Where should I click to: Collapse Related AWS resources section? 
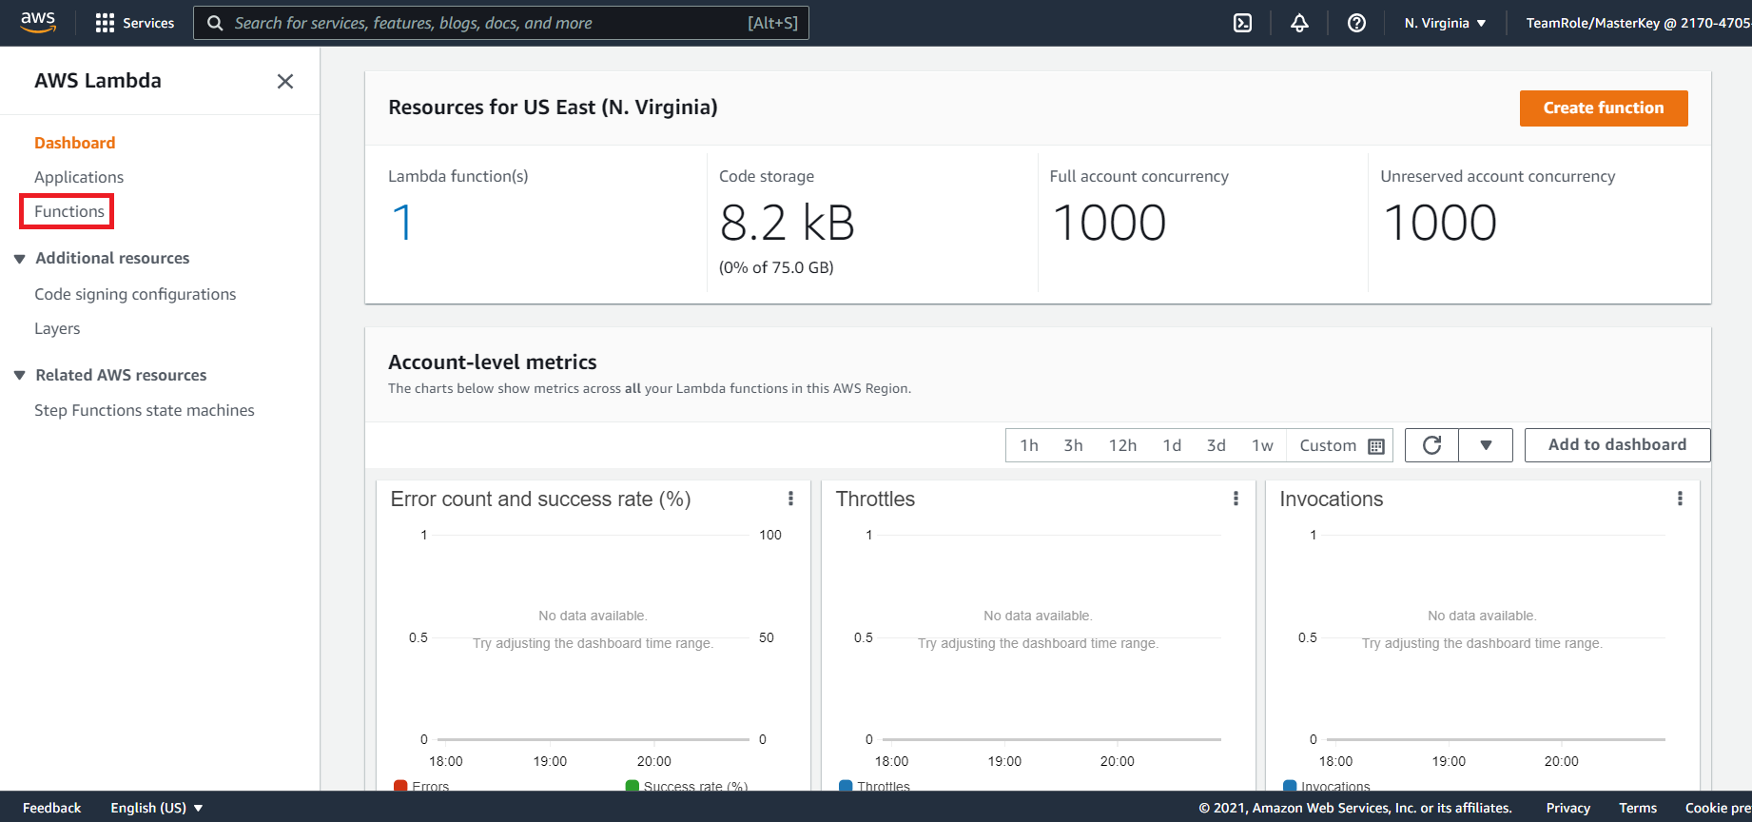pos(19,376)
